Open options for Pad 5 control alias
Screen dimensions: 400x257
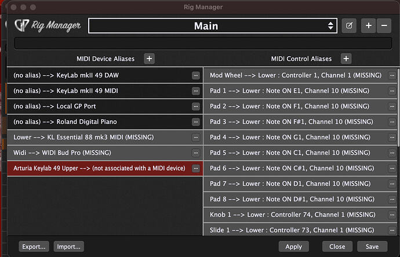tap(392, 153)
